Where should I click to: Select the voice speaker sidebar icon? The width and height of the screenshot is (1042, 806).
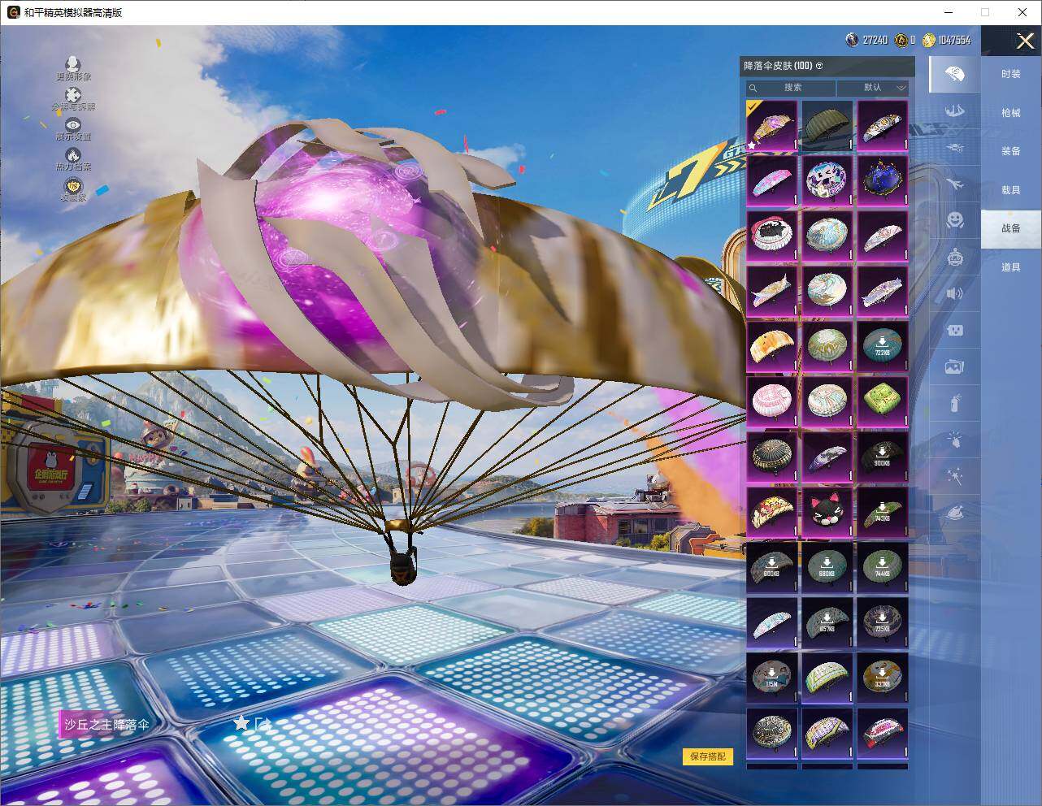[x=955, y=293]
